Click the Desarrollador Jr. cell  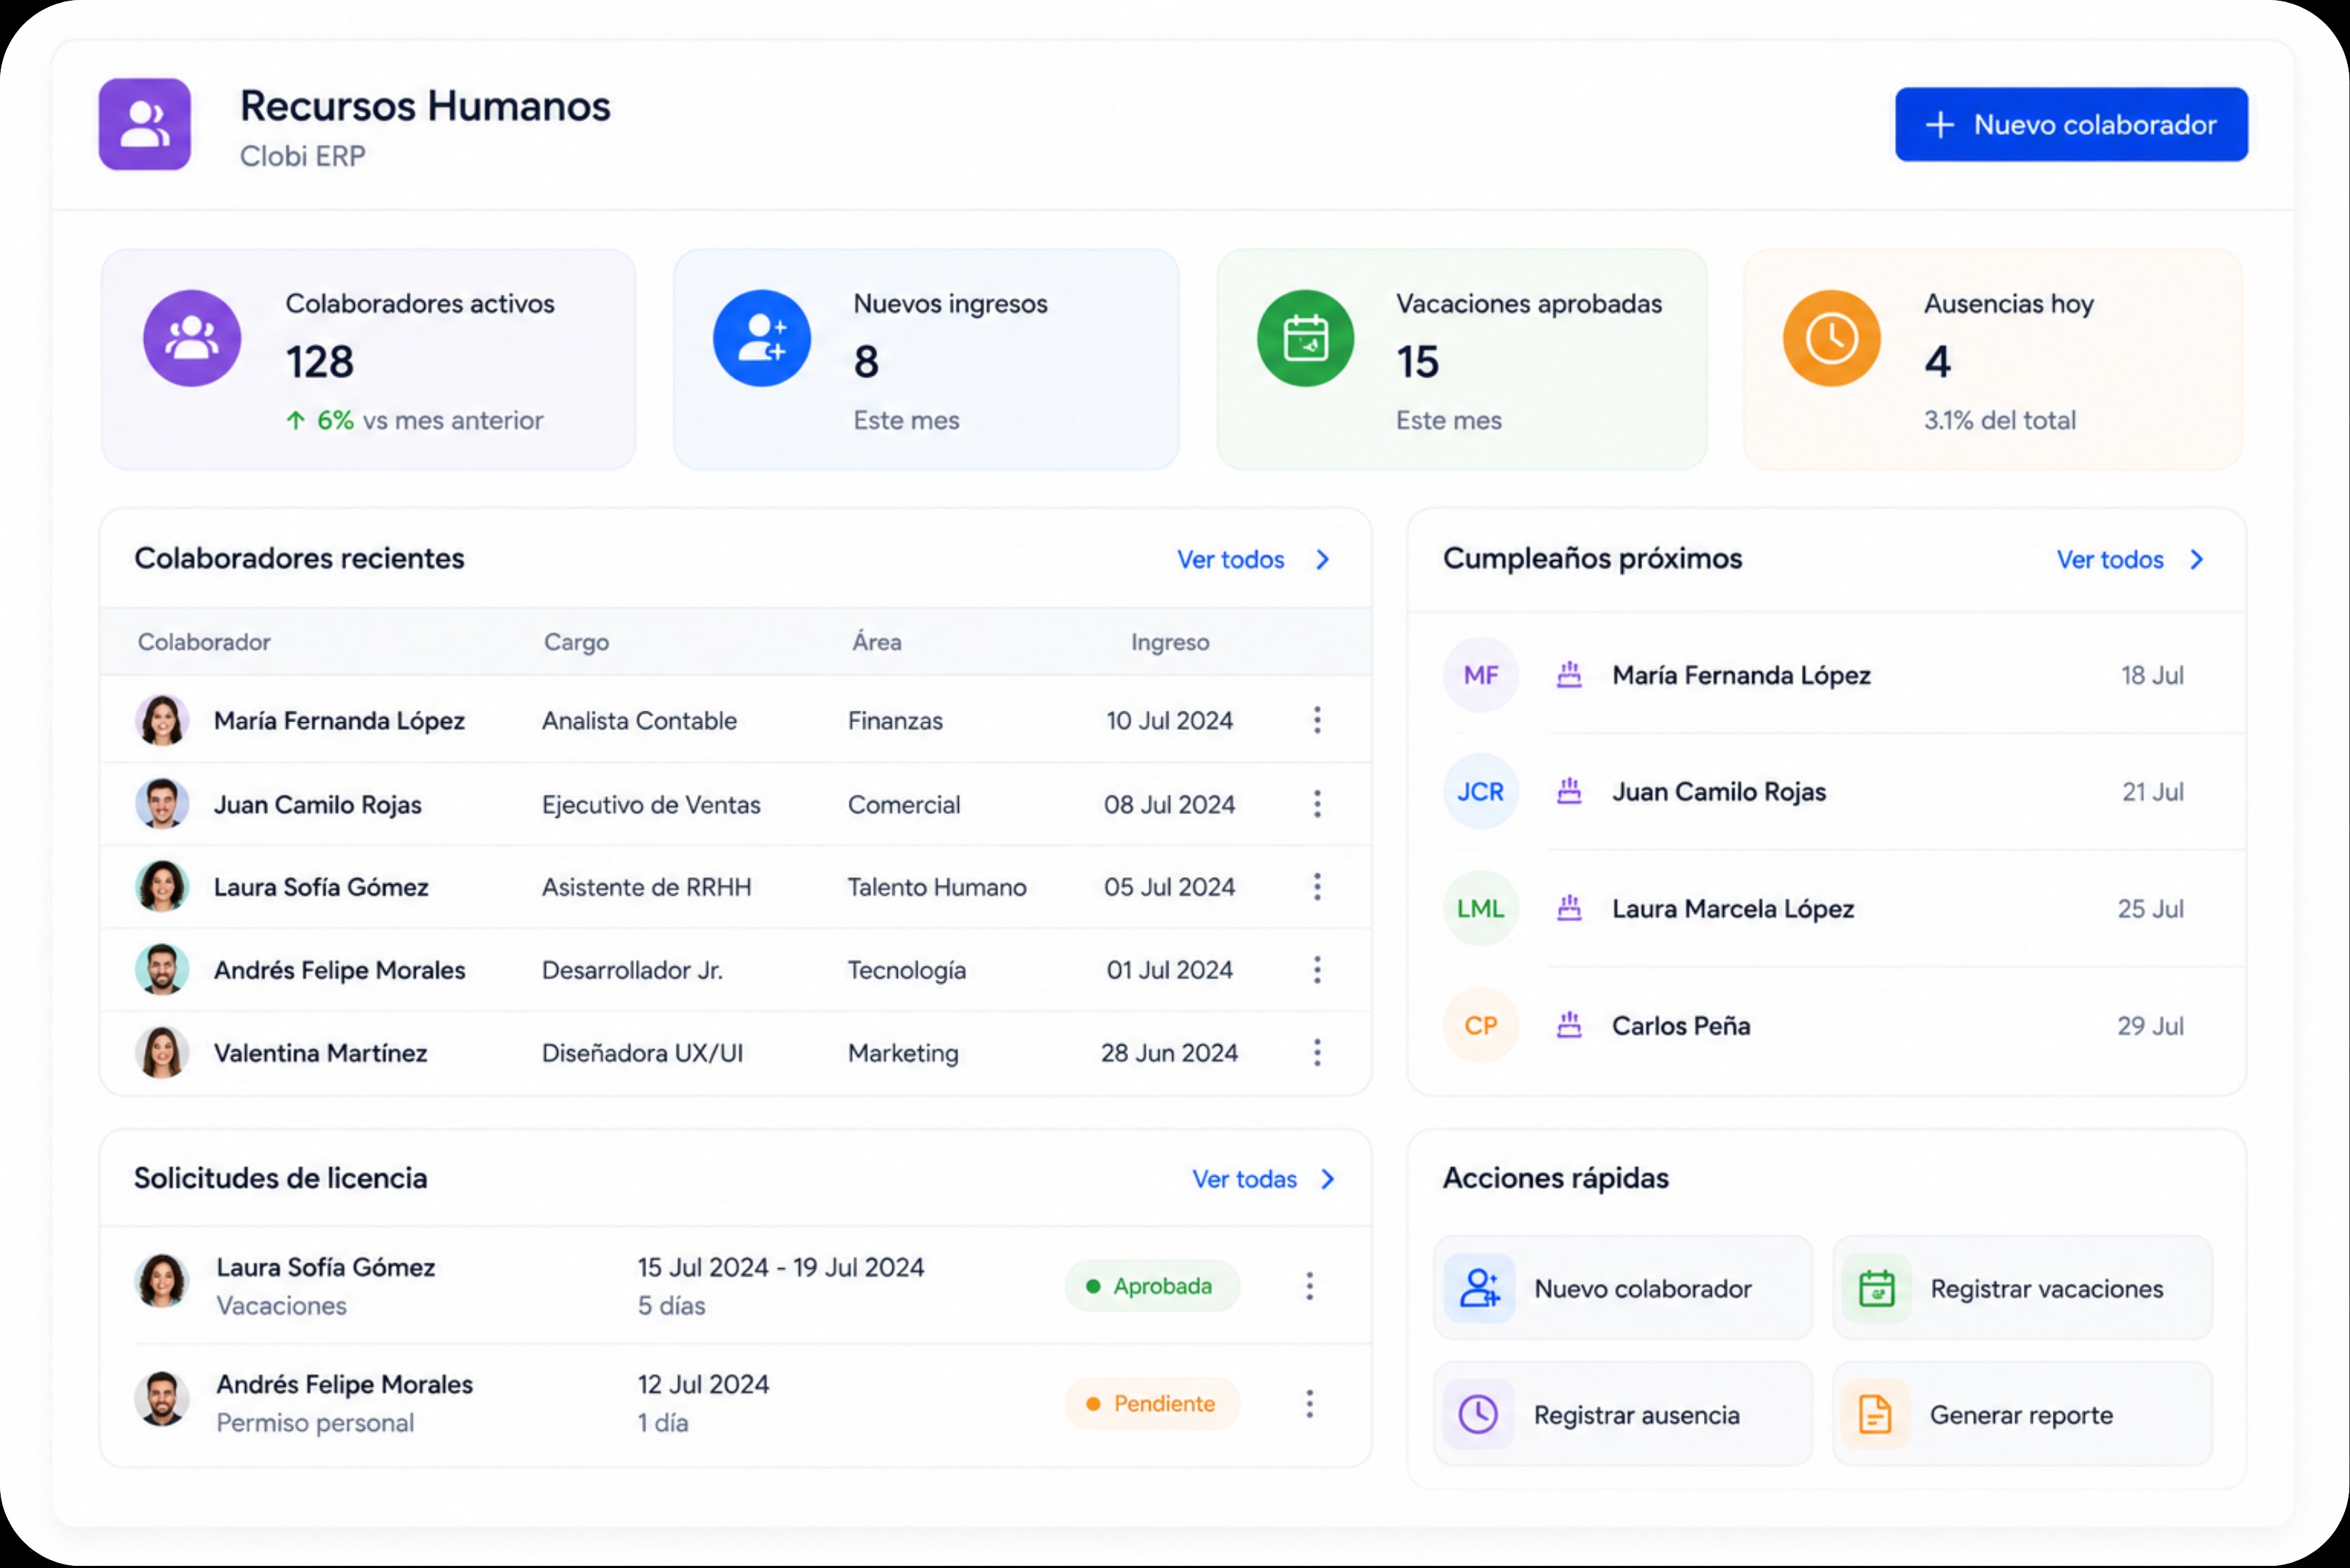632,970
